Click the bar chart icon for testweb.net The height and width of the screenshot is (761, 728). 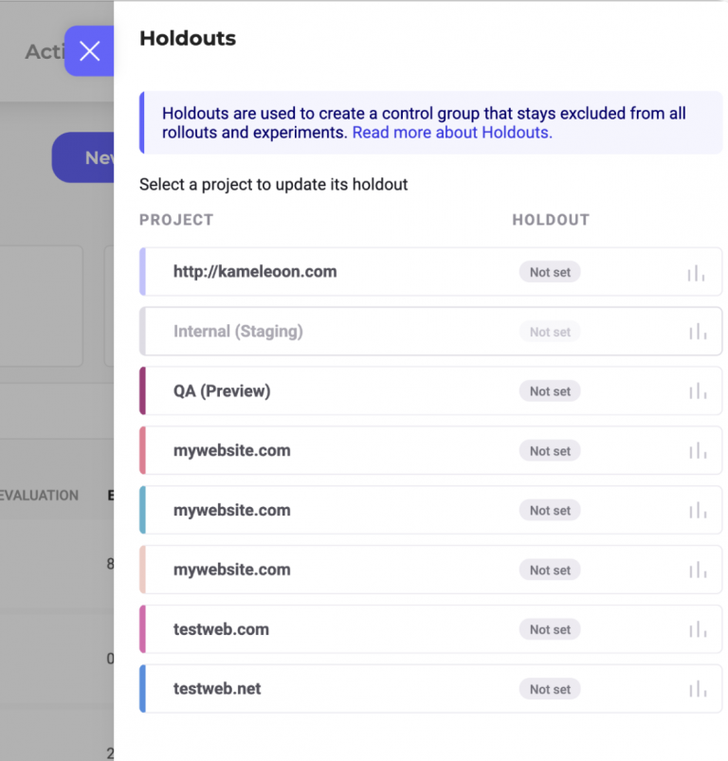[697, 689]
